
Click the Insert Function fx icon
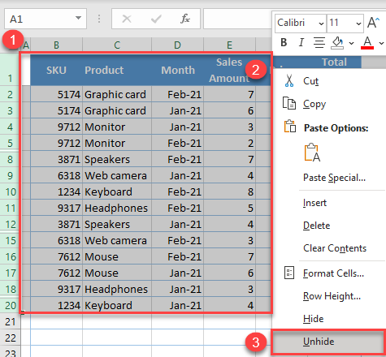[x=185, y=19]
